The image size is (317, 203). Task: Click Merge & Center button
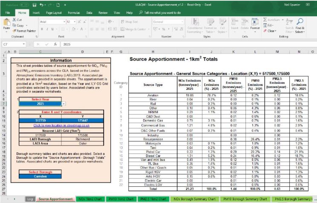tap(133, 29)
